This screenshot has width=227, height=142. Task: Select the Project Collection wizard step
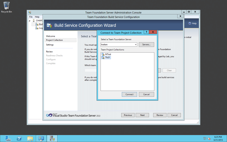pos(60,40)
